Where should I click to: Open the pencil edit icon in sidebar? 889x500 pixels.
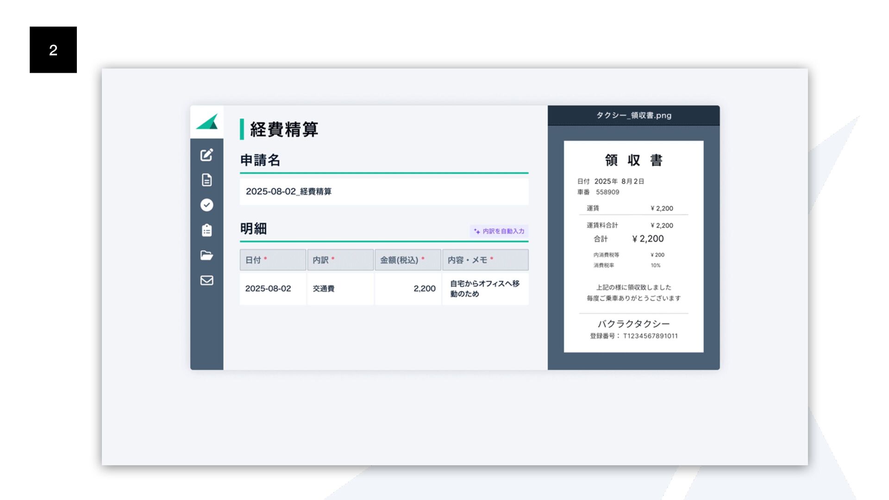(x=207, y=155)
